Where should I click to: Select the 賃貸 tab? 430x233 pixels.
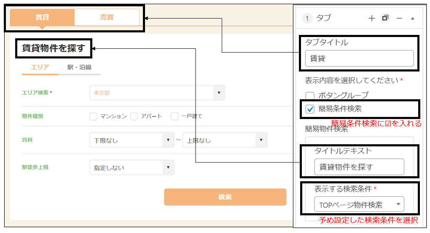coord(42,18)
